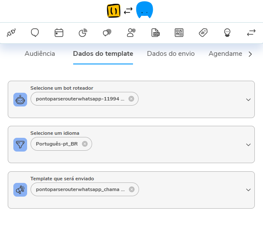Viewport: 263px width, 243px height.
Task: Expand the template enviado dropdown
Action: pyautogui.click(x=248, y=190)
